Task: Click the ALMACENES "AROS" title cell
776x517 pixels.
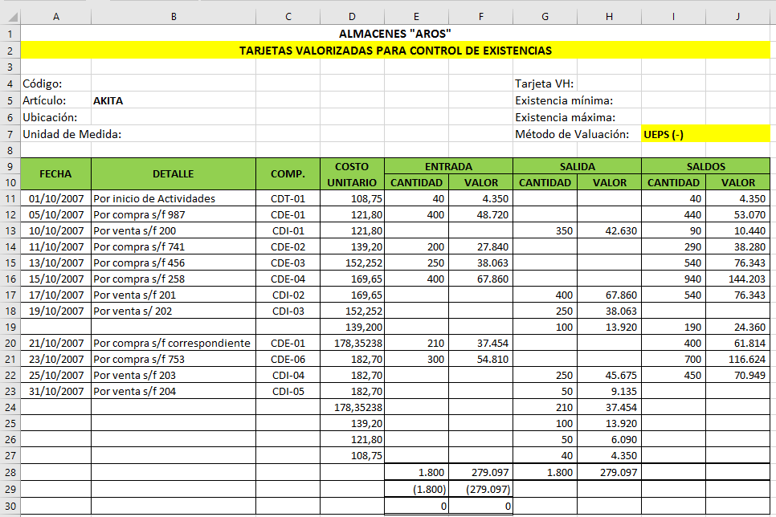Action: pos(395,34)
